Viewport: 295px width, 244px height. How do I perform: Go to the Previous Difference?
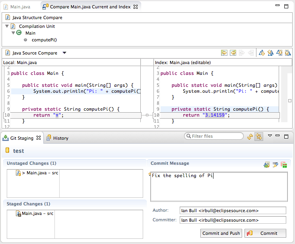pyautogui.click(x=270, y=53)
